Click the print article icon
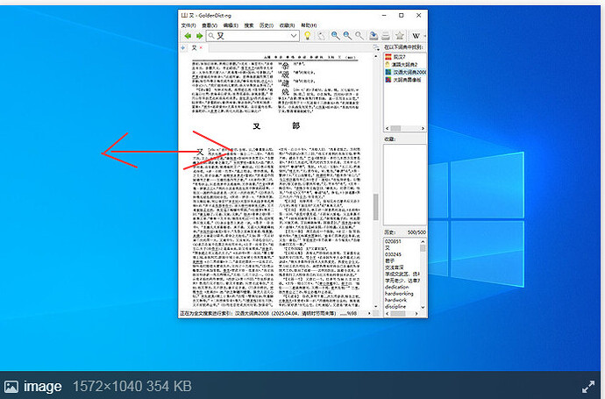The image size is (605, 399). coord(385,36)
